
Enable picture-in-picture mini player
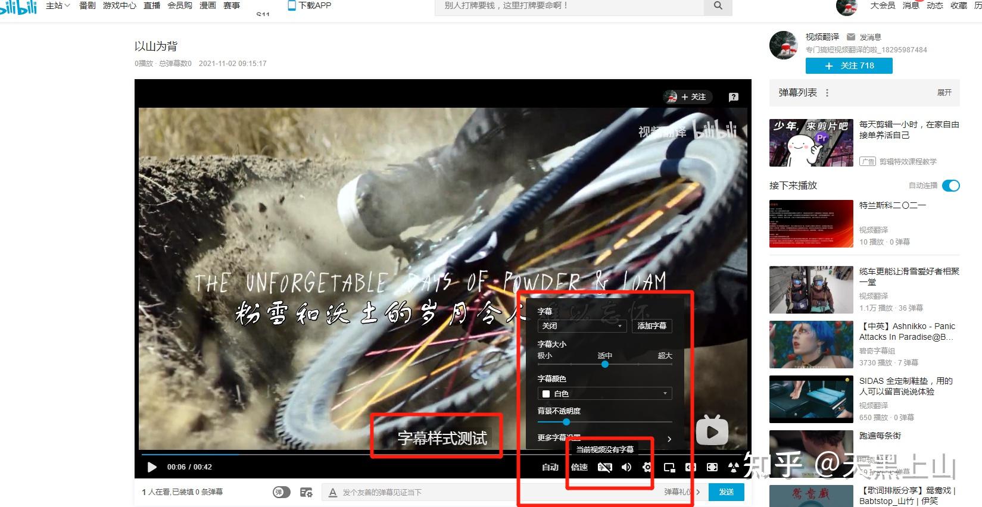tap(669, 467)
